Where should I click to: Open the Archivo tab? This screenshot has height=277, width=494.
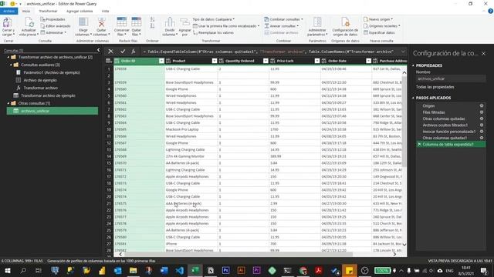point(8,11)
